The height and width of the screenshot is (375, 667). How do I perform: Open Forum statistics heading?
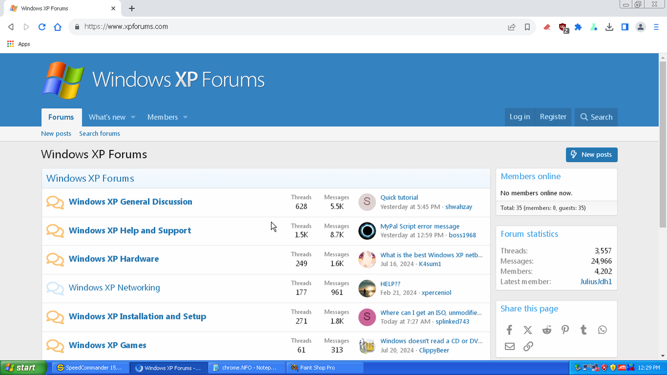click(x=529, y=234)
